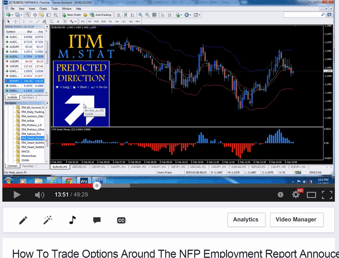Viewport: 339px width, 258px height.
Task: Open the File menu in MetaTrader
Action: pyautogui.click(x=12, y=9)
